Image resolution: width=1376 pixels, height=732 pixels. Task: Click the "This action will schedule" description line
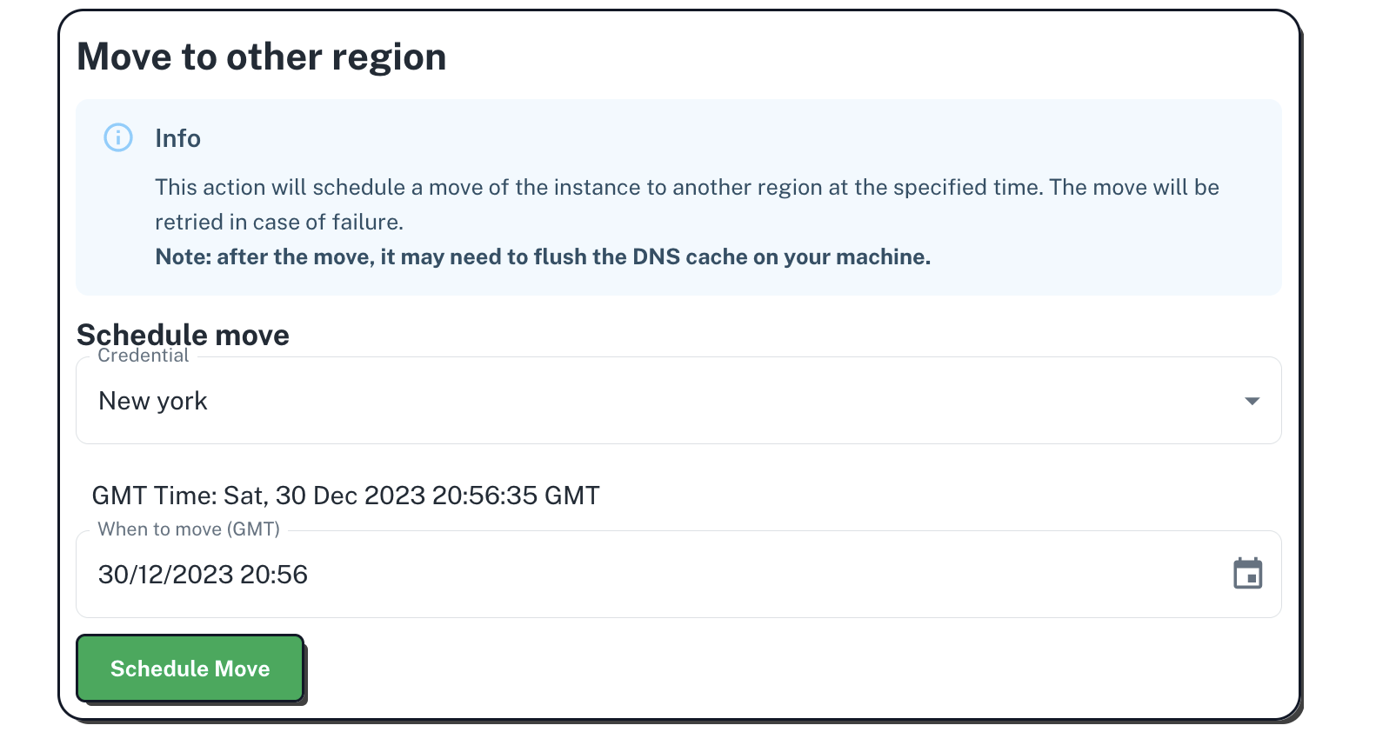pos(686,188)
